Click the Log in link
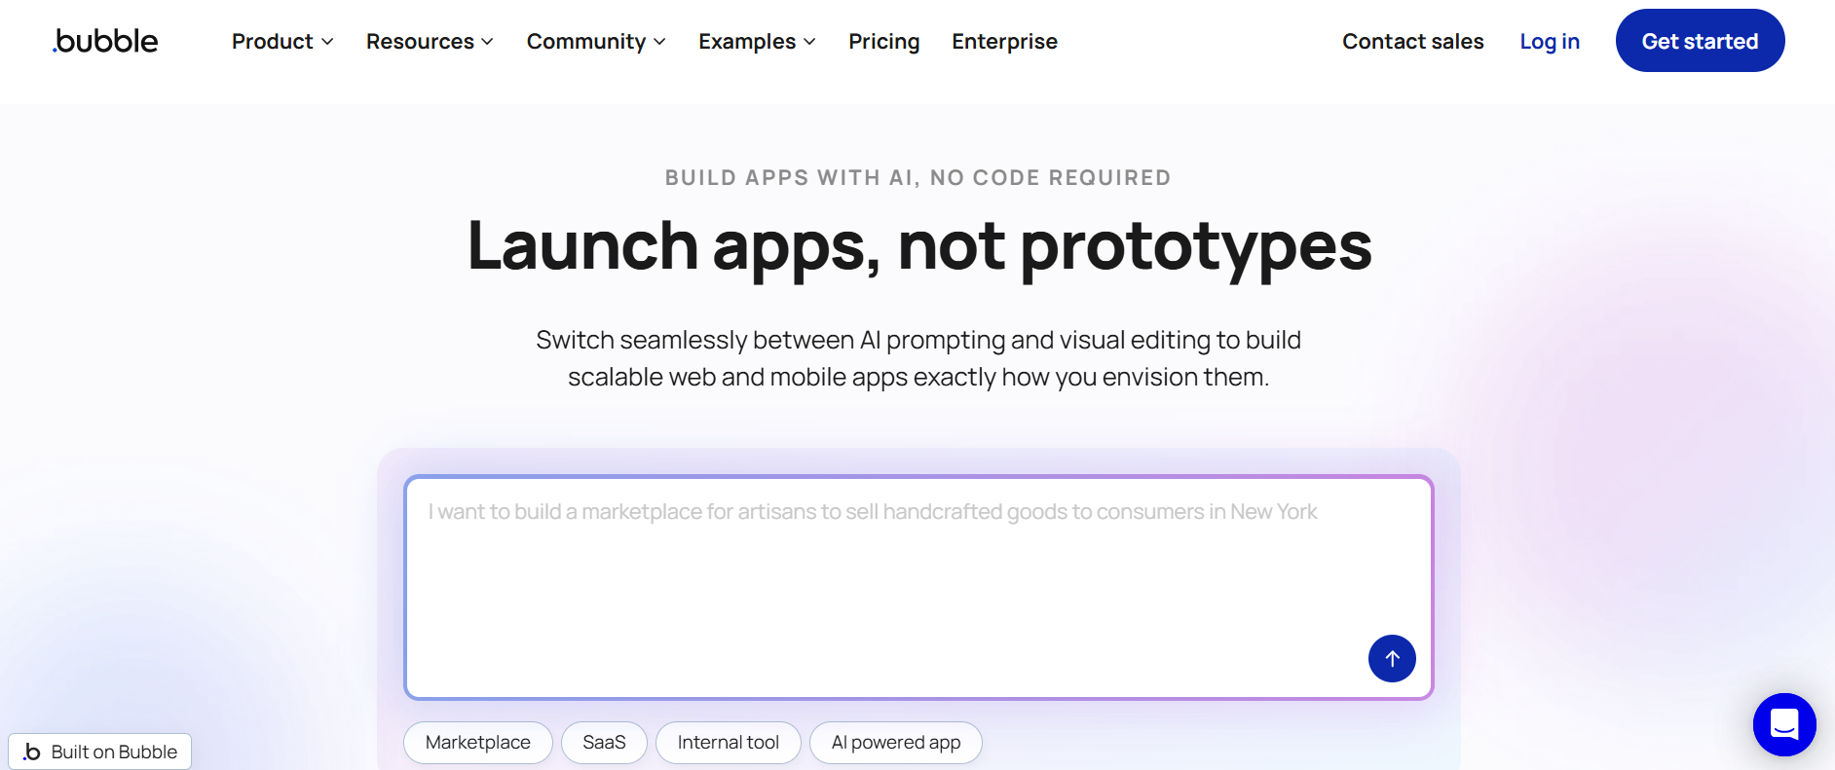The width and height of the screenshot is (1835, 770). [1549, 42]
